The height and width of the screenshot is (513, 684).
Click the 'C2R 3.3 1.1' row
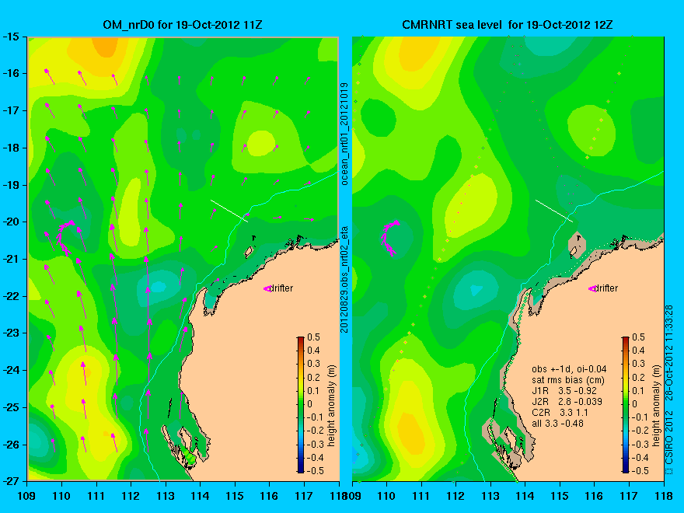pos(560,412)
